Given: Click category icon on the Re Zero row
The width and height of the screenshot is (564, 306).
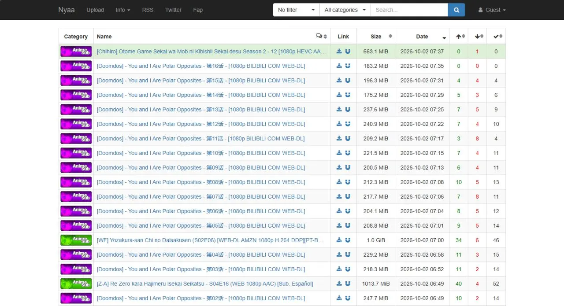Looking at the screenshot, I should (x=76, y=284).
